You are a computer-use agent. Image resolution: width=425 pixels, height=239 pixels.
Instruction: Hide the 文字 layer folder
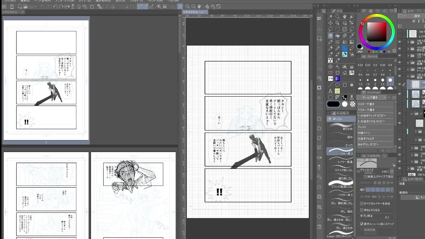tap(399, 42)
